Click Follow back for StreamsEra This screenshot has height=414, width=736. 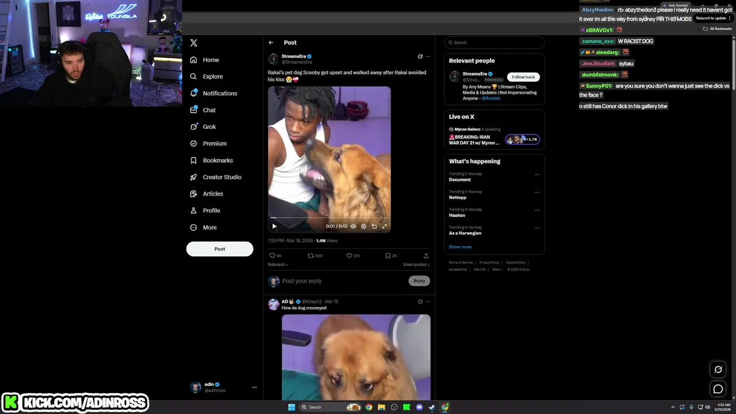523,76
